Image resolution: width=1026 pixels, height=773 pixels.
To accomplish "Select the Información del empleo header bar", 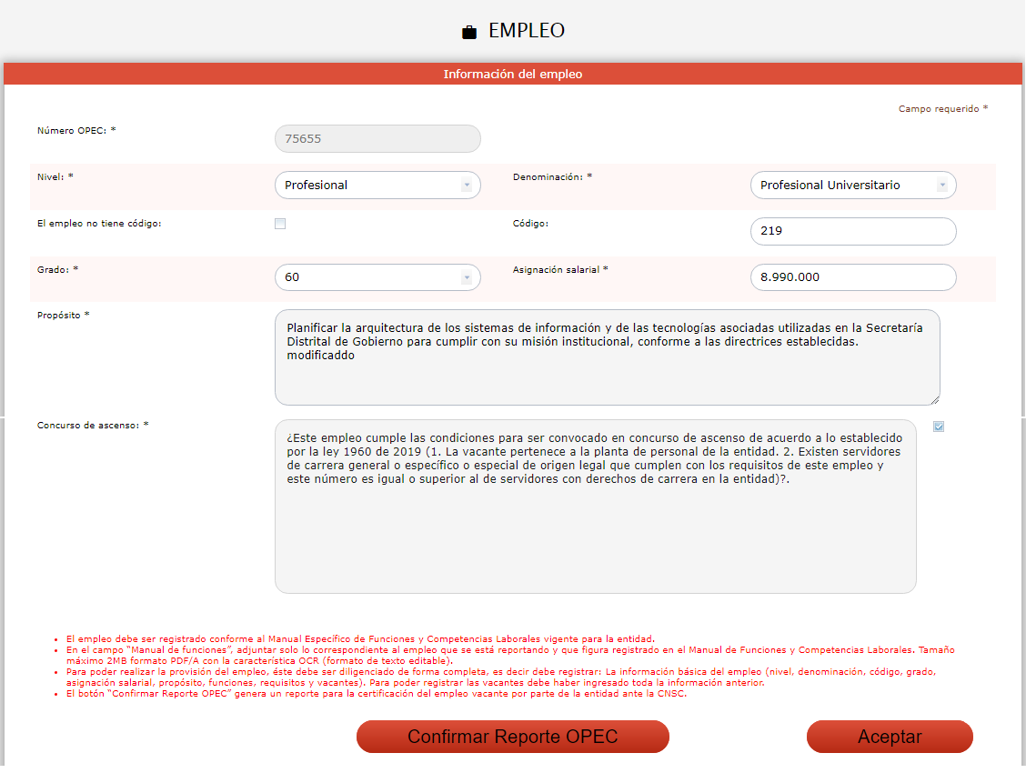I will [513, 74].
